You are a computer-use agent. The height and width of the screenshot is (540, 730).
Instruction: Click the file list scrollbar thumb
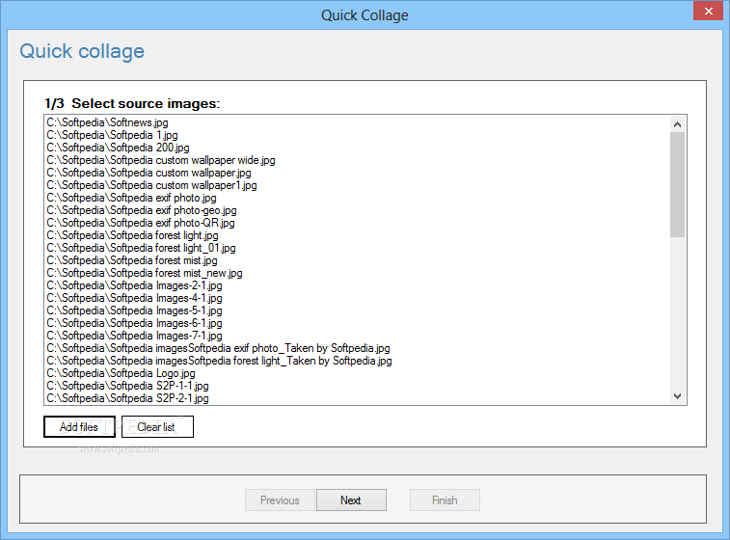point(677,185)
